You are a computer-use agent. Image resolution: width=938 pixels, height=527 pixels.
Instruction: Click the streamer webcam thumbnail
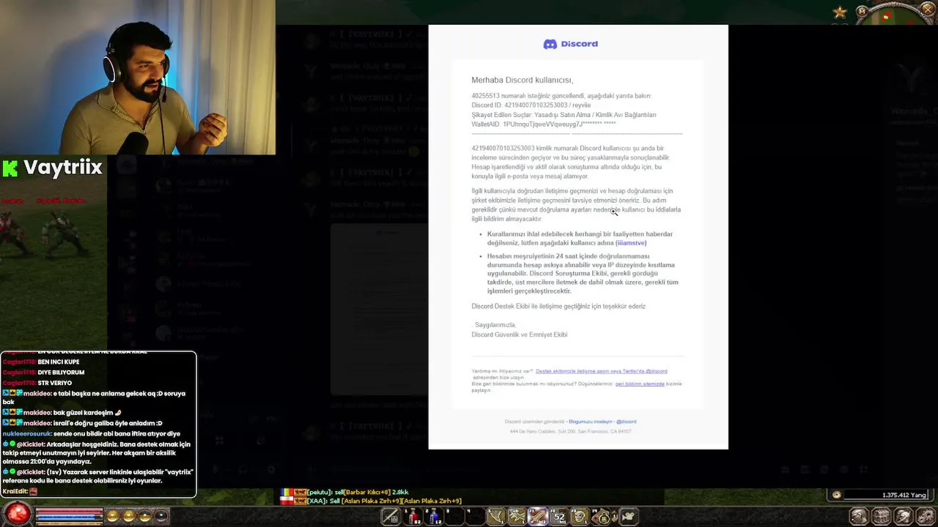coord(138,78)
